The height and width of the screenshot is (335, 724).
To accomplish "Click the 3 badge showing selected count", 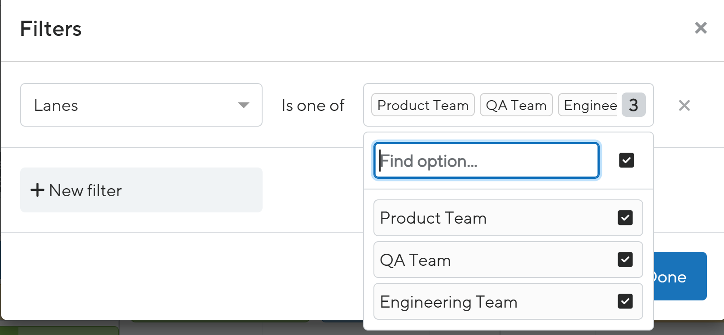I will [634, 105].
